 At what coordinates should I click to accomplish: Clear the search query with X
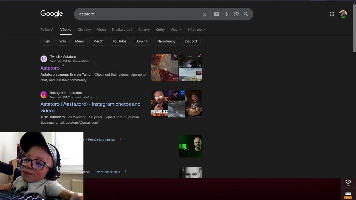point(204,14)
